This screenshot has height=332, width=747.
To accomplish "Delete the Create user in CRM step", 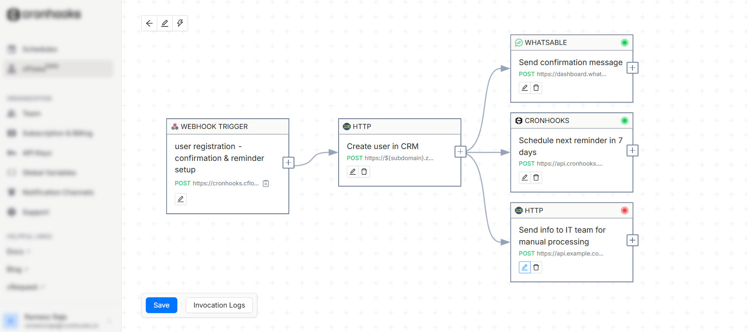I will [x=364, y=172].
